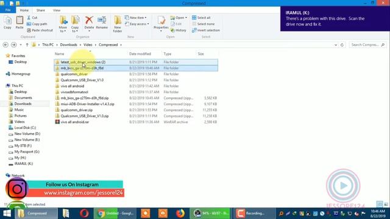Open Favorites in navigation pane
390x219 pixels.
tap(18, 56)
